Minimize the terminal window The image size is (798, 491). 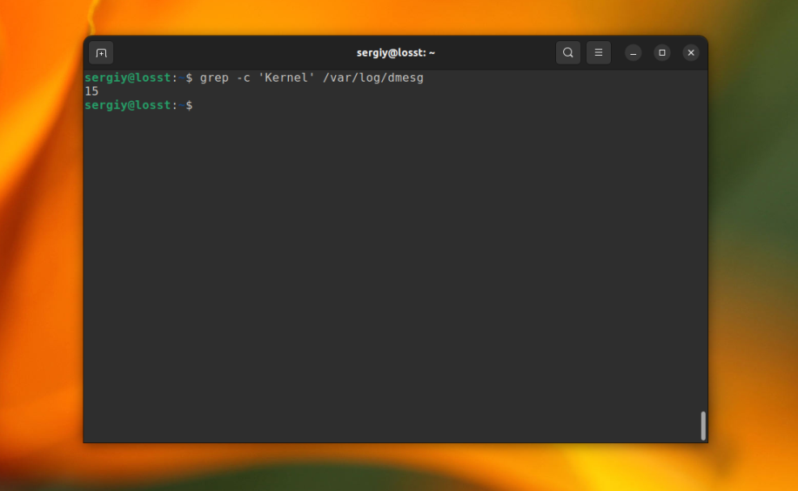(x=634, y=53)
